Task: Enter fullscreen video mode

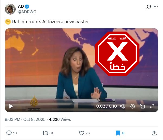Action: (x=152, y=106)
